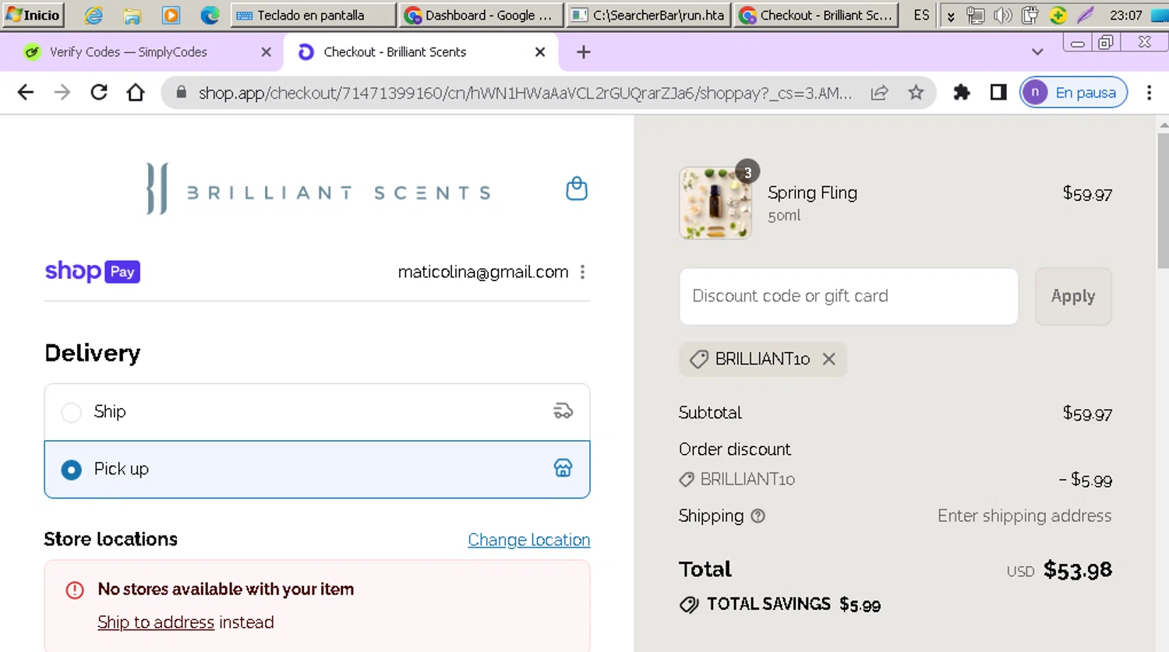Share this page from the address bar

click(x=879, y=93)
